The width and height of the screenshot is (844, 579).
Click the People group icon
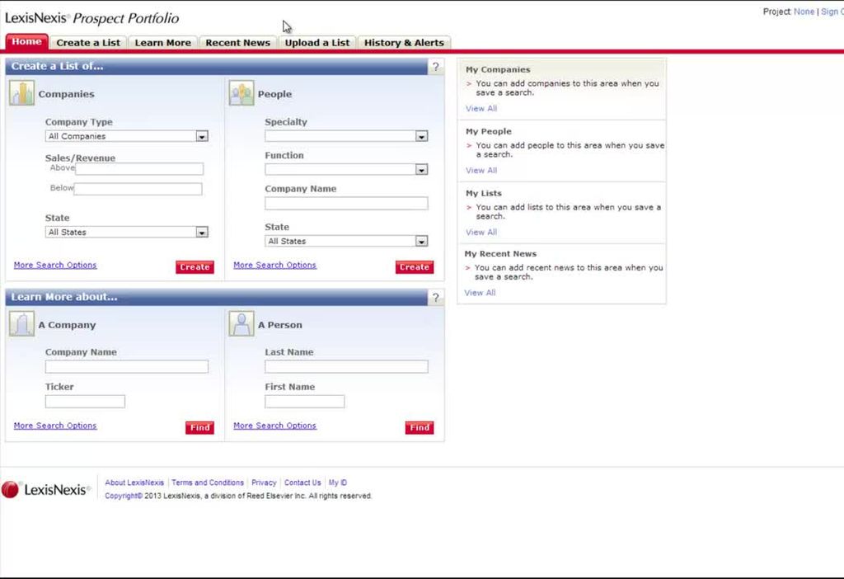point(241,93)
